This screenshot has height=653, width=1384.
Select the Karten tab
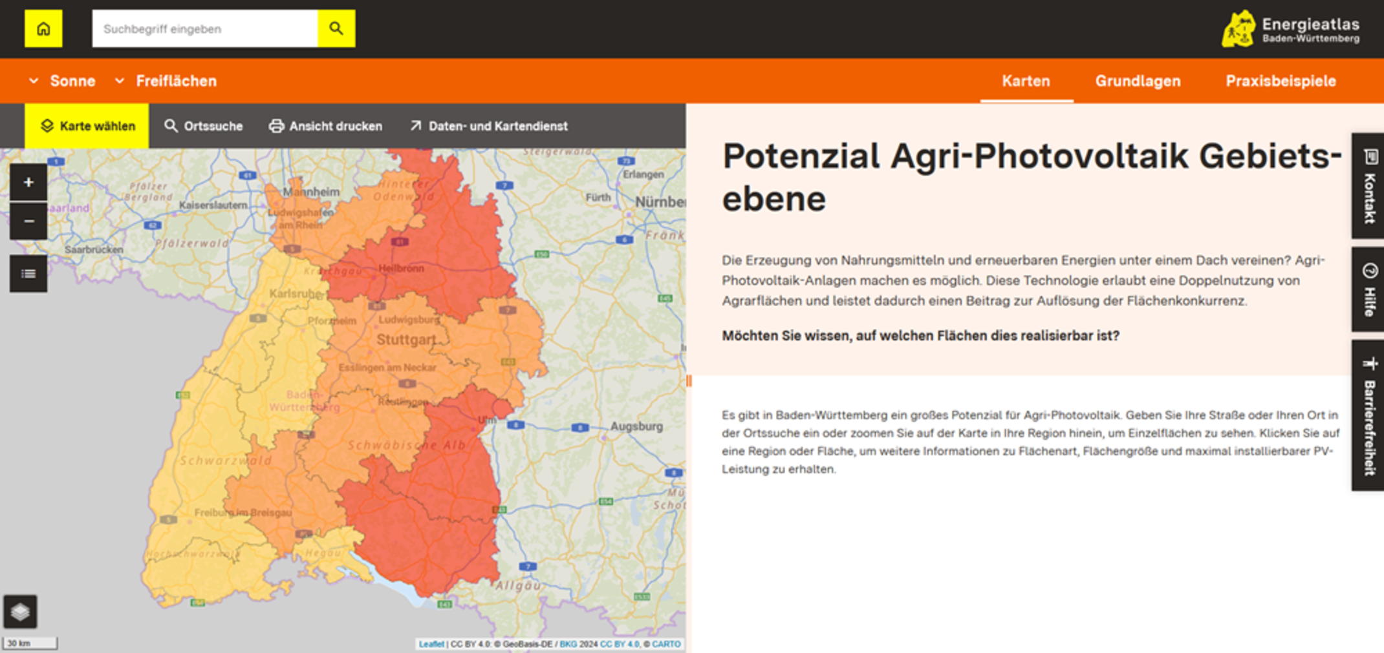pos(1026,81)
